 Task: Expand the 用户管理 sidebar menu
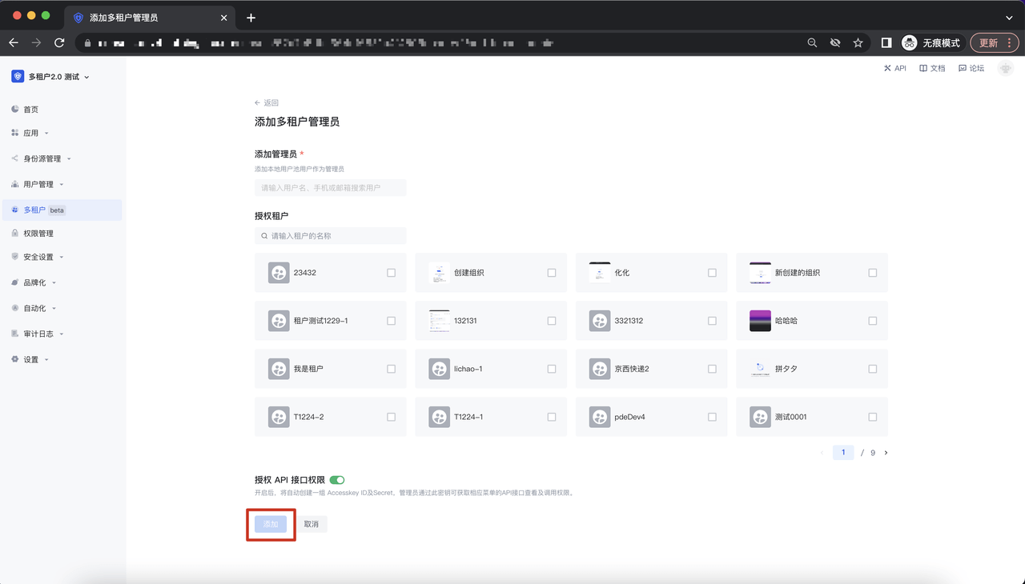click(x=38, y=185)
